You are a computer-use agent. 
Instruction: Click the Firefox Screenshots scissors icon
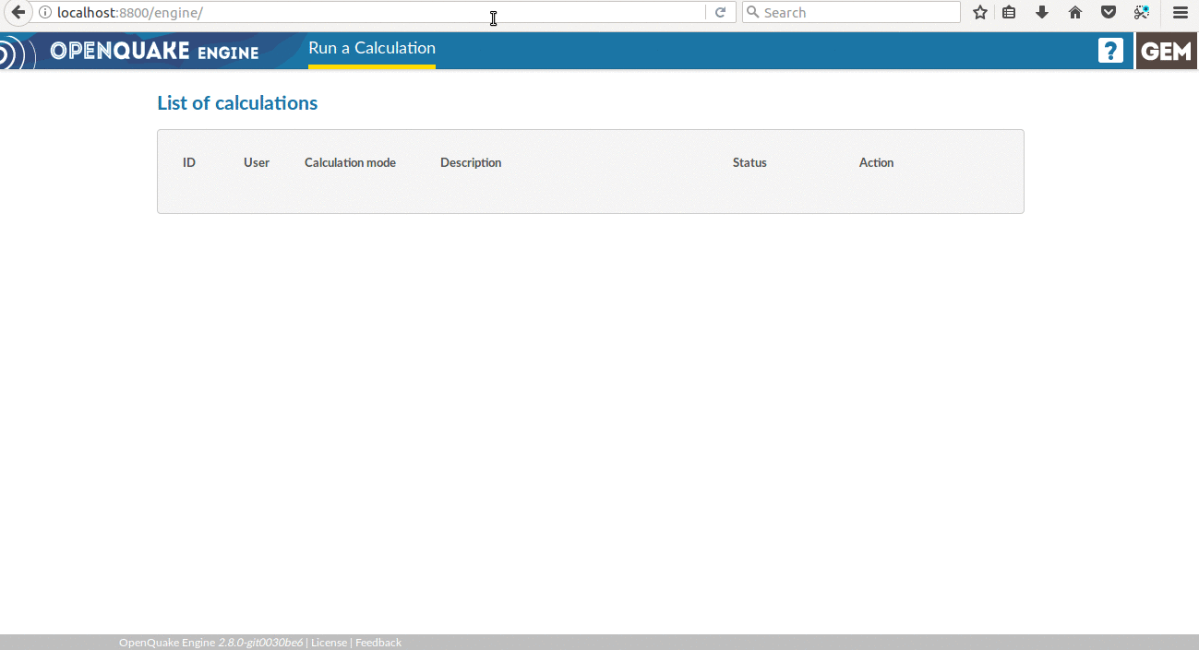click(1142, 13)
